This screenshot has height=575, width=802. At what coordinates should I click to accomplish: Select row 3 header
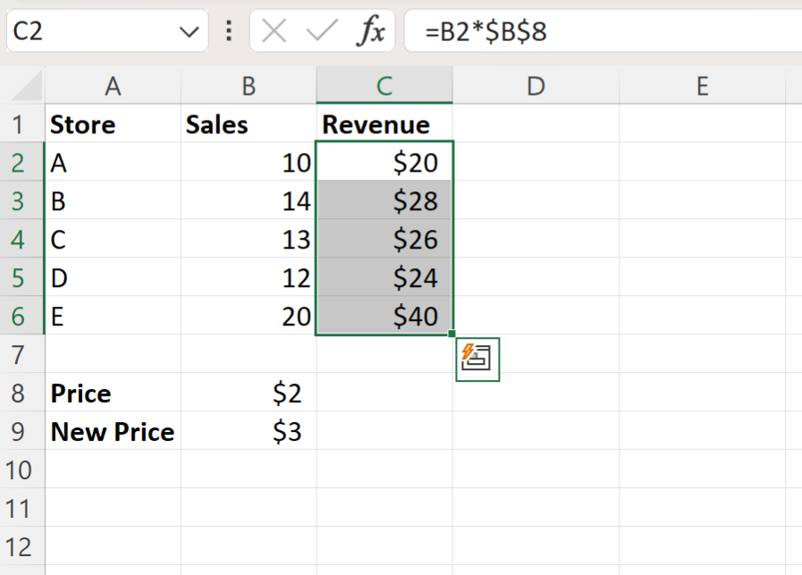click(x=22, y=201)
